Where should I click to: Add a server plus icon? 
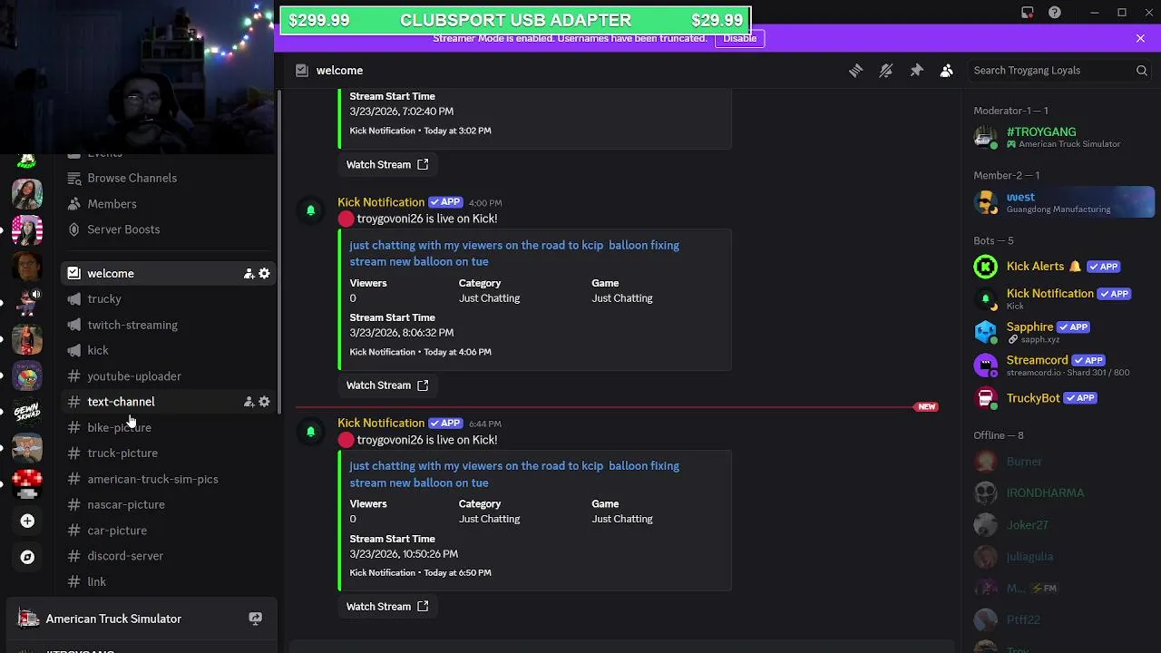click(27, 521)
